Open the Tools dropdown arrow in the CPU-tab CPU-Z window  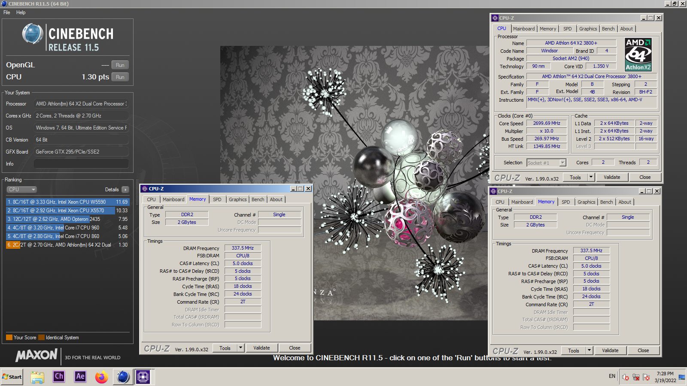click(591, 177)
